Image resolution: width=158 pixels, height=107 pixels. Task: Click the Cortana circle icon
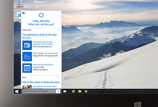coord(41,15)
